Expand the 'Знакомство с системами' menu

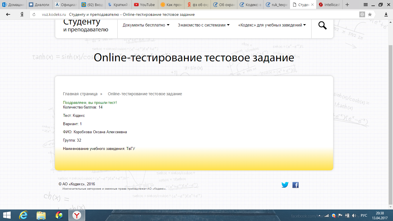coord(203,25)
